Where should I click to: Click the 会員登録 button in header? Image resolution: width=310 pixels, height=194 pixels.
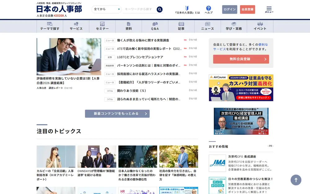point(247,10)
